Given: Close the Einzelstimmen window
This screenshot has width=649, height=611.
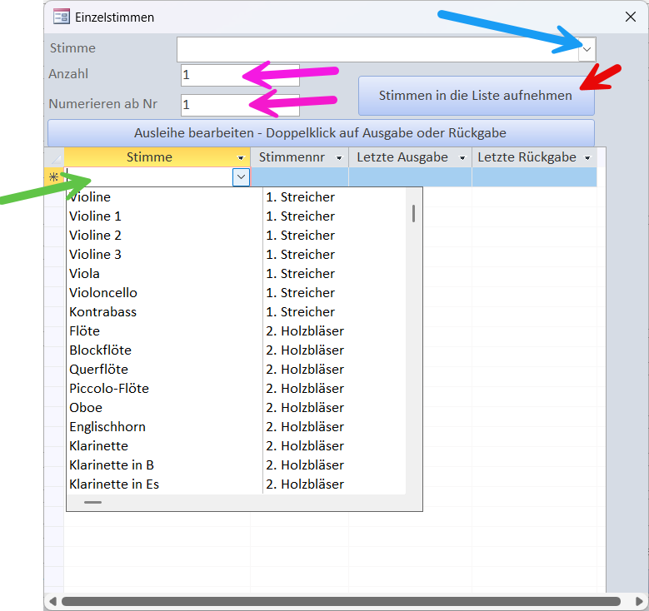Looking at the screenshot, I should (631, 17).
